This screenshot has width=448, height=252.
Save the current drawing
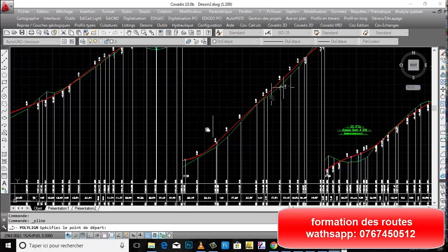click(x=22, y=33)
